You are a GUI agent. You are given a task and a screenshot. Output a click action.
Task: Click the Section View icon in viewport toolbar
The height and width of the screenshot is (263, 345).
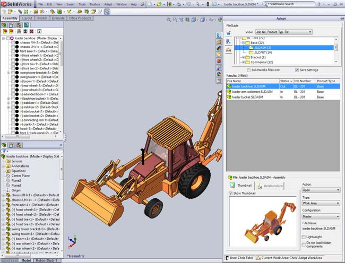pyautogui.click(x=187, y=20)
